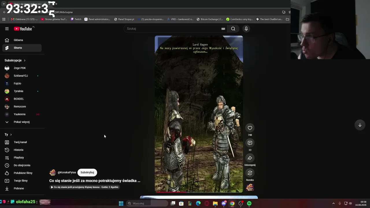Open Polubione filmy
The image size is (370, 208).
(22, 173)
